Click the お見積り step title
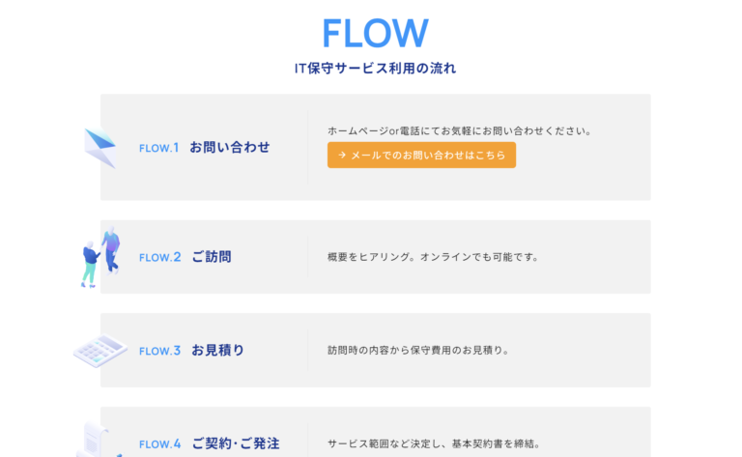Image resolution: width=742 pixels, height=457 pixels. click(217, 351)
